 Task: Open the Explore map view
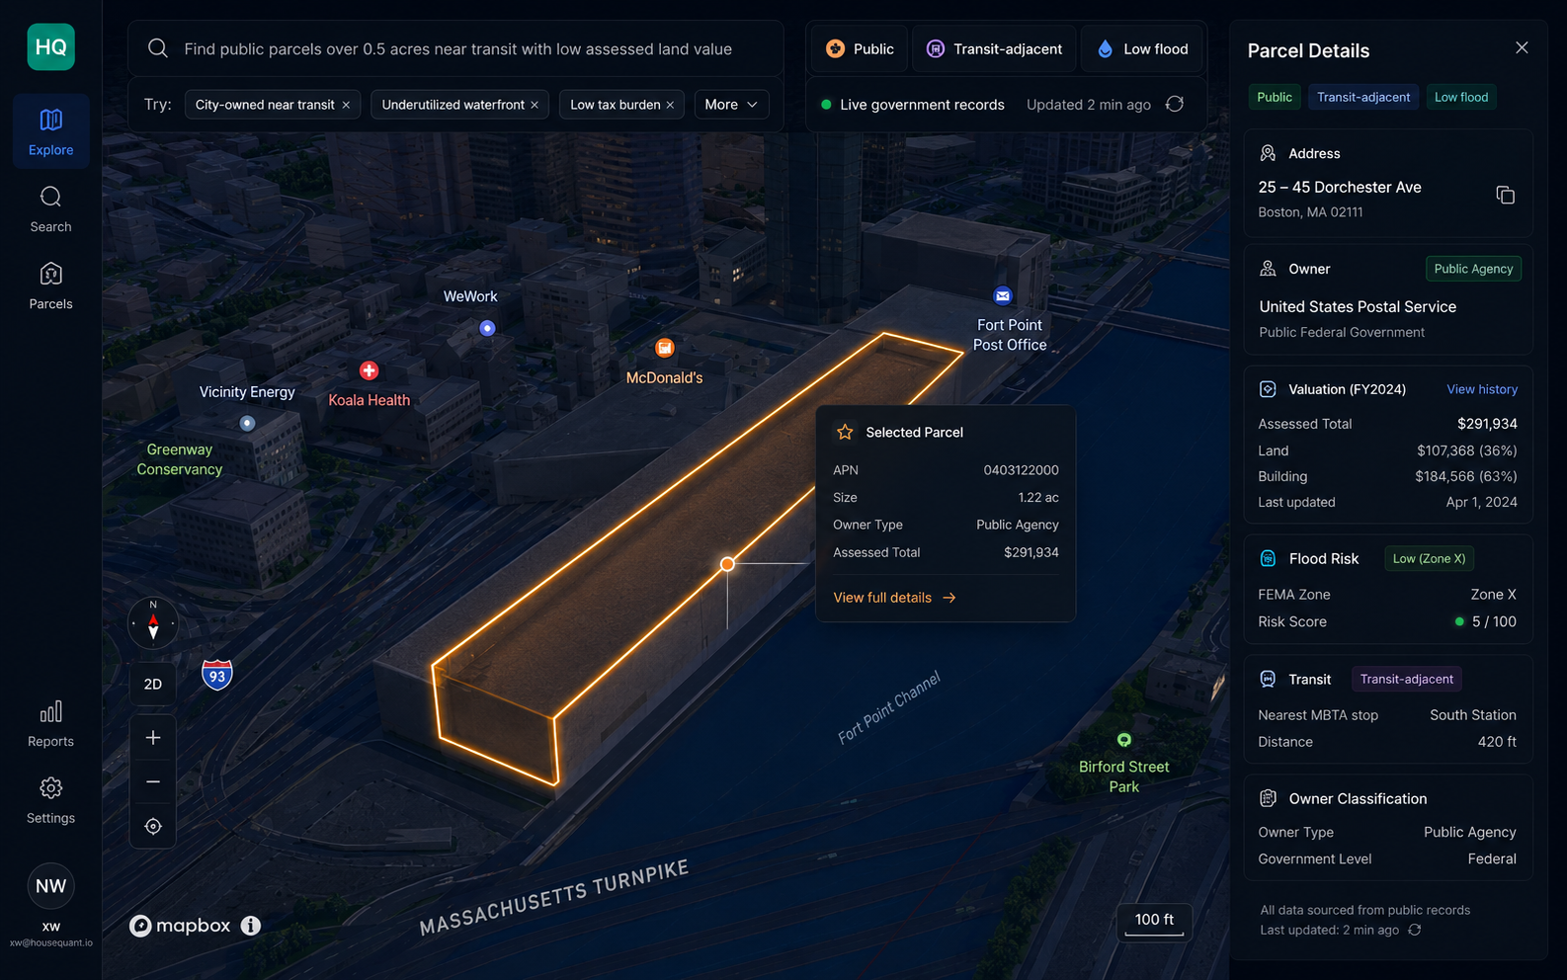coord(51,131)
